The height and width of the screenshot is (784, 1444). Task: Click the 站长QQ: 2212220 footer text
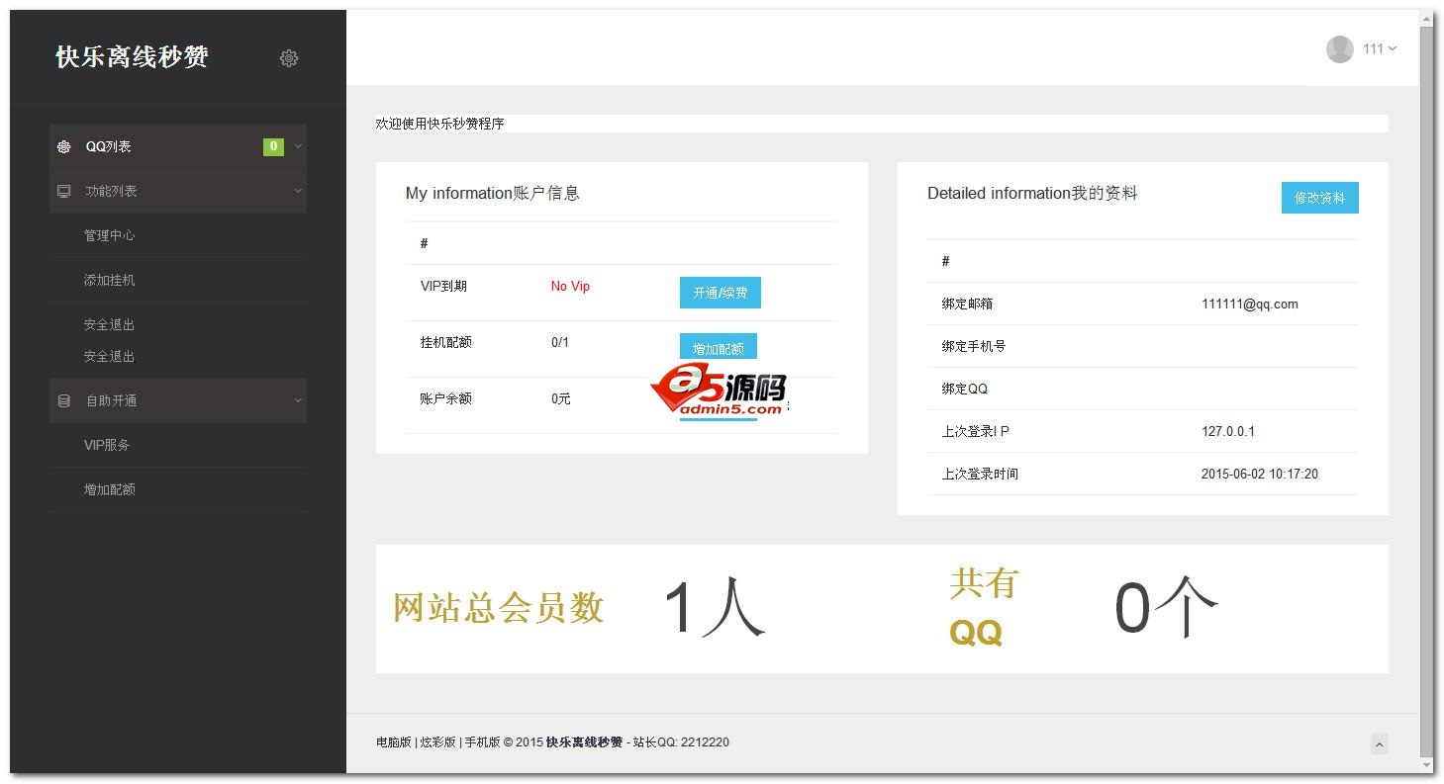point(681,742)
